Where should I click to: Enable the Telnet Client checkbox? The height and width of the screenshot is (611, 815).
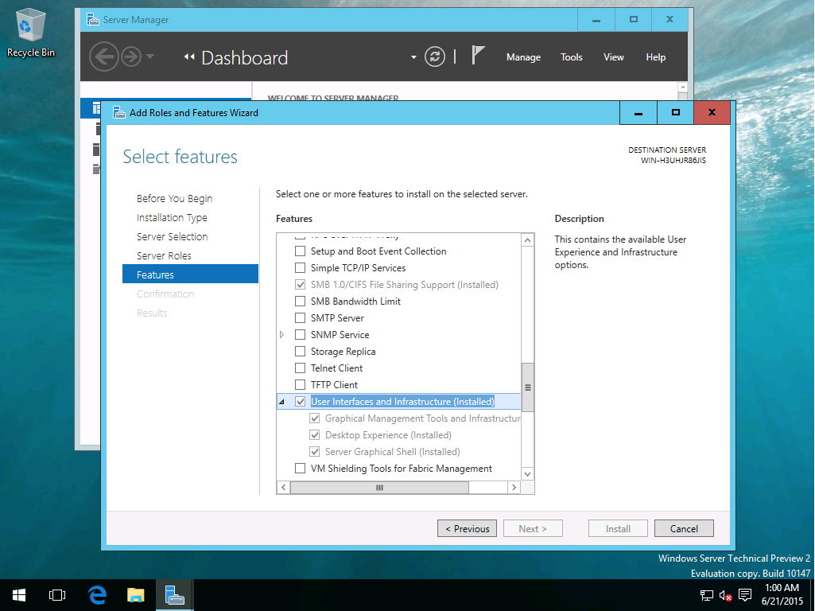coord(300,368)
